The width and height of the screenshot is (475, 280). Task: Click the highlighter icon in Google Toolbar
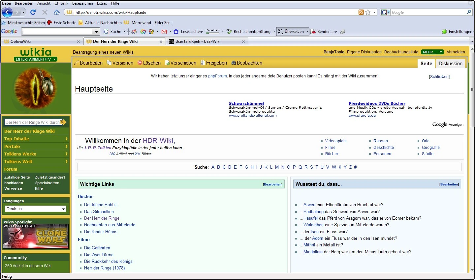[x=342, y=32]
